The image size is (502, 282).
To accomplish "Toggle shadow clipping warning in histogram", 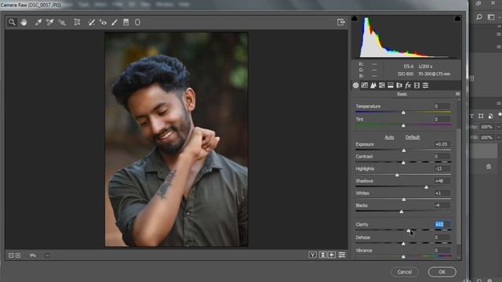I will (x=355, y=19).
